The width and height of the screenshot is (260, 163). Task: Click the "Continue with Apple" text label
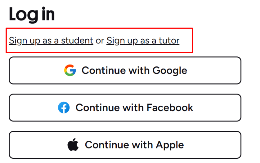(x=134, y=145)
